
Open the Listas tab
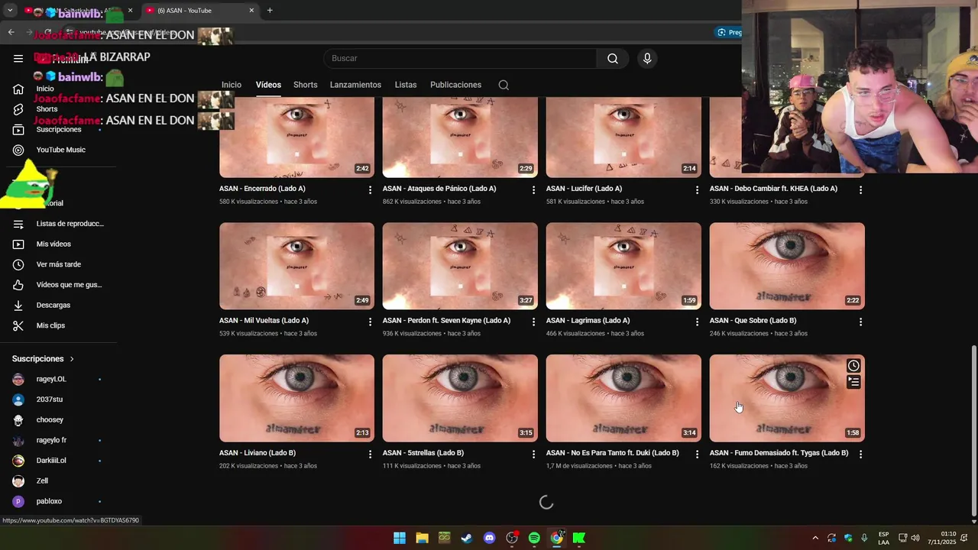pos(406,85)
